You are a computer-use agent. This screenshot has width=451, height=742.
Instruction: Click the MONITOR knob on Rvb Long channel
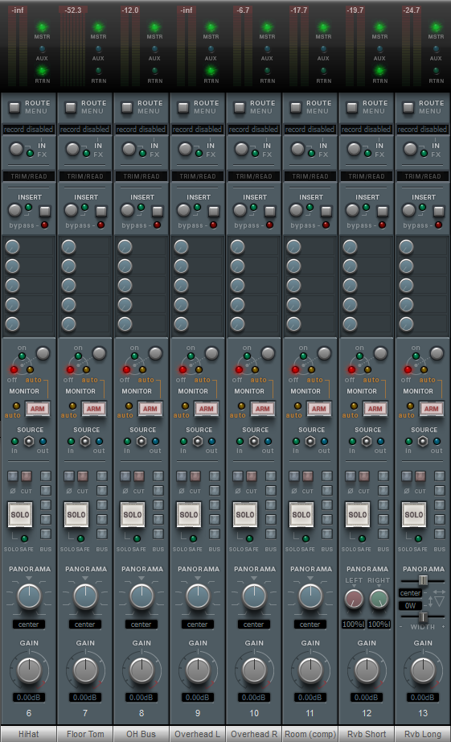click(x=437, y=352)
